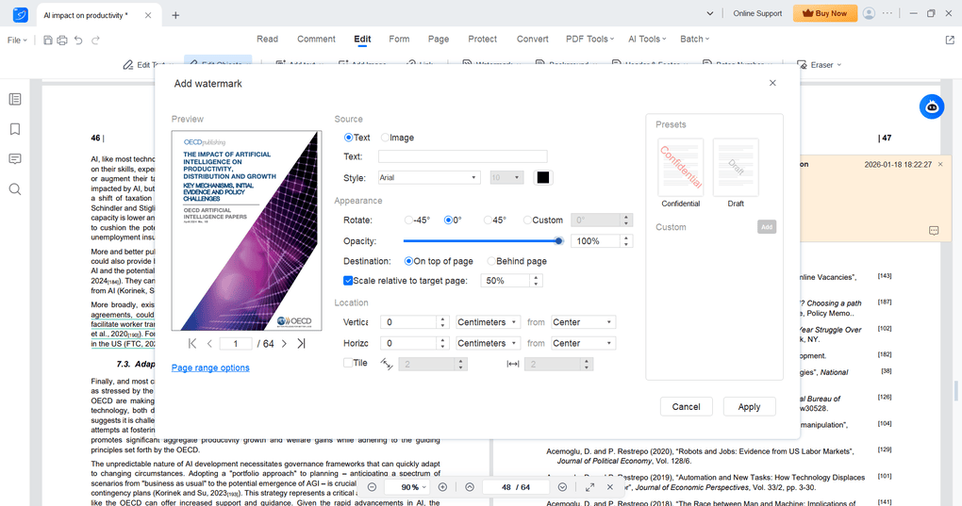The height and width of the screenshot is (506, 962).
Task: Close the annotation note popup
Action: point(940,164)
